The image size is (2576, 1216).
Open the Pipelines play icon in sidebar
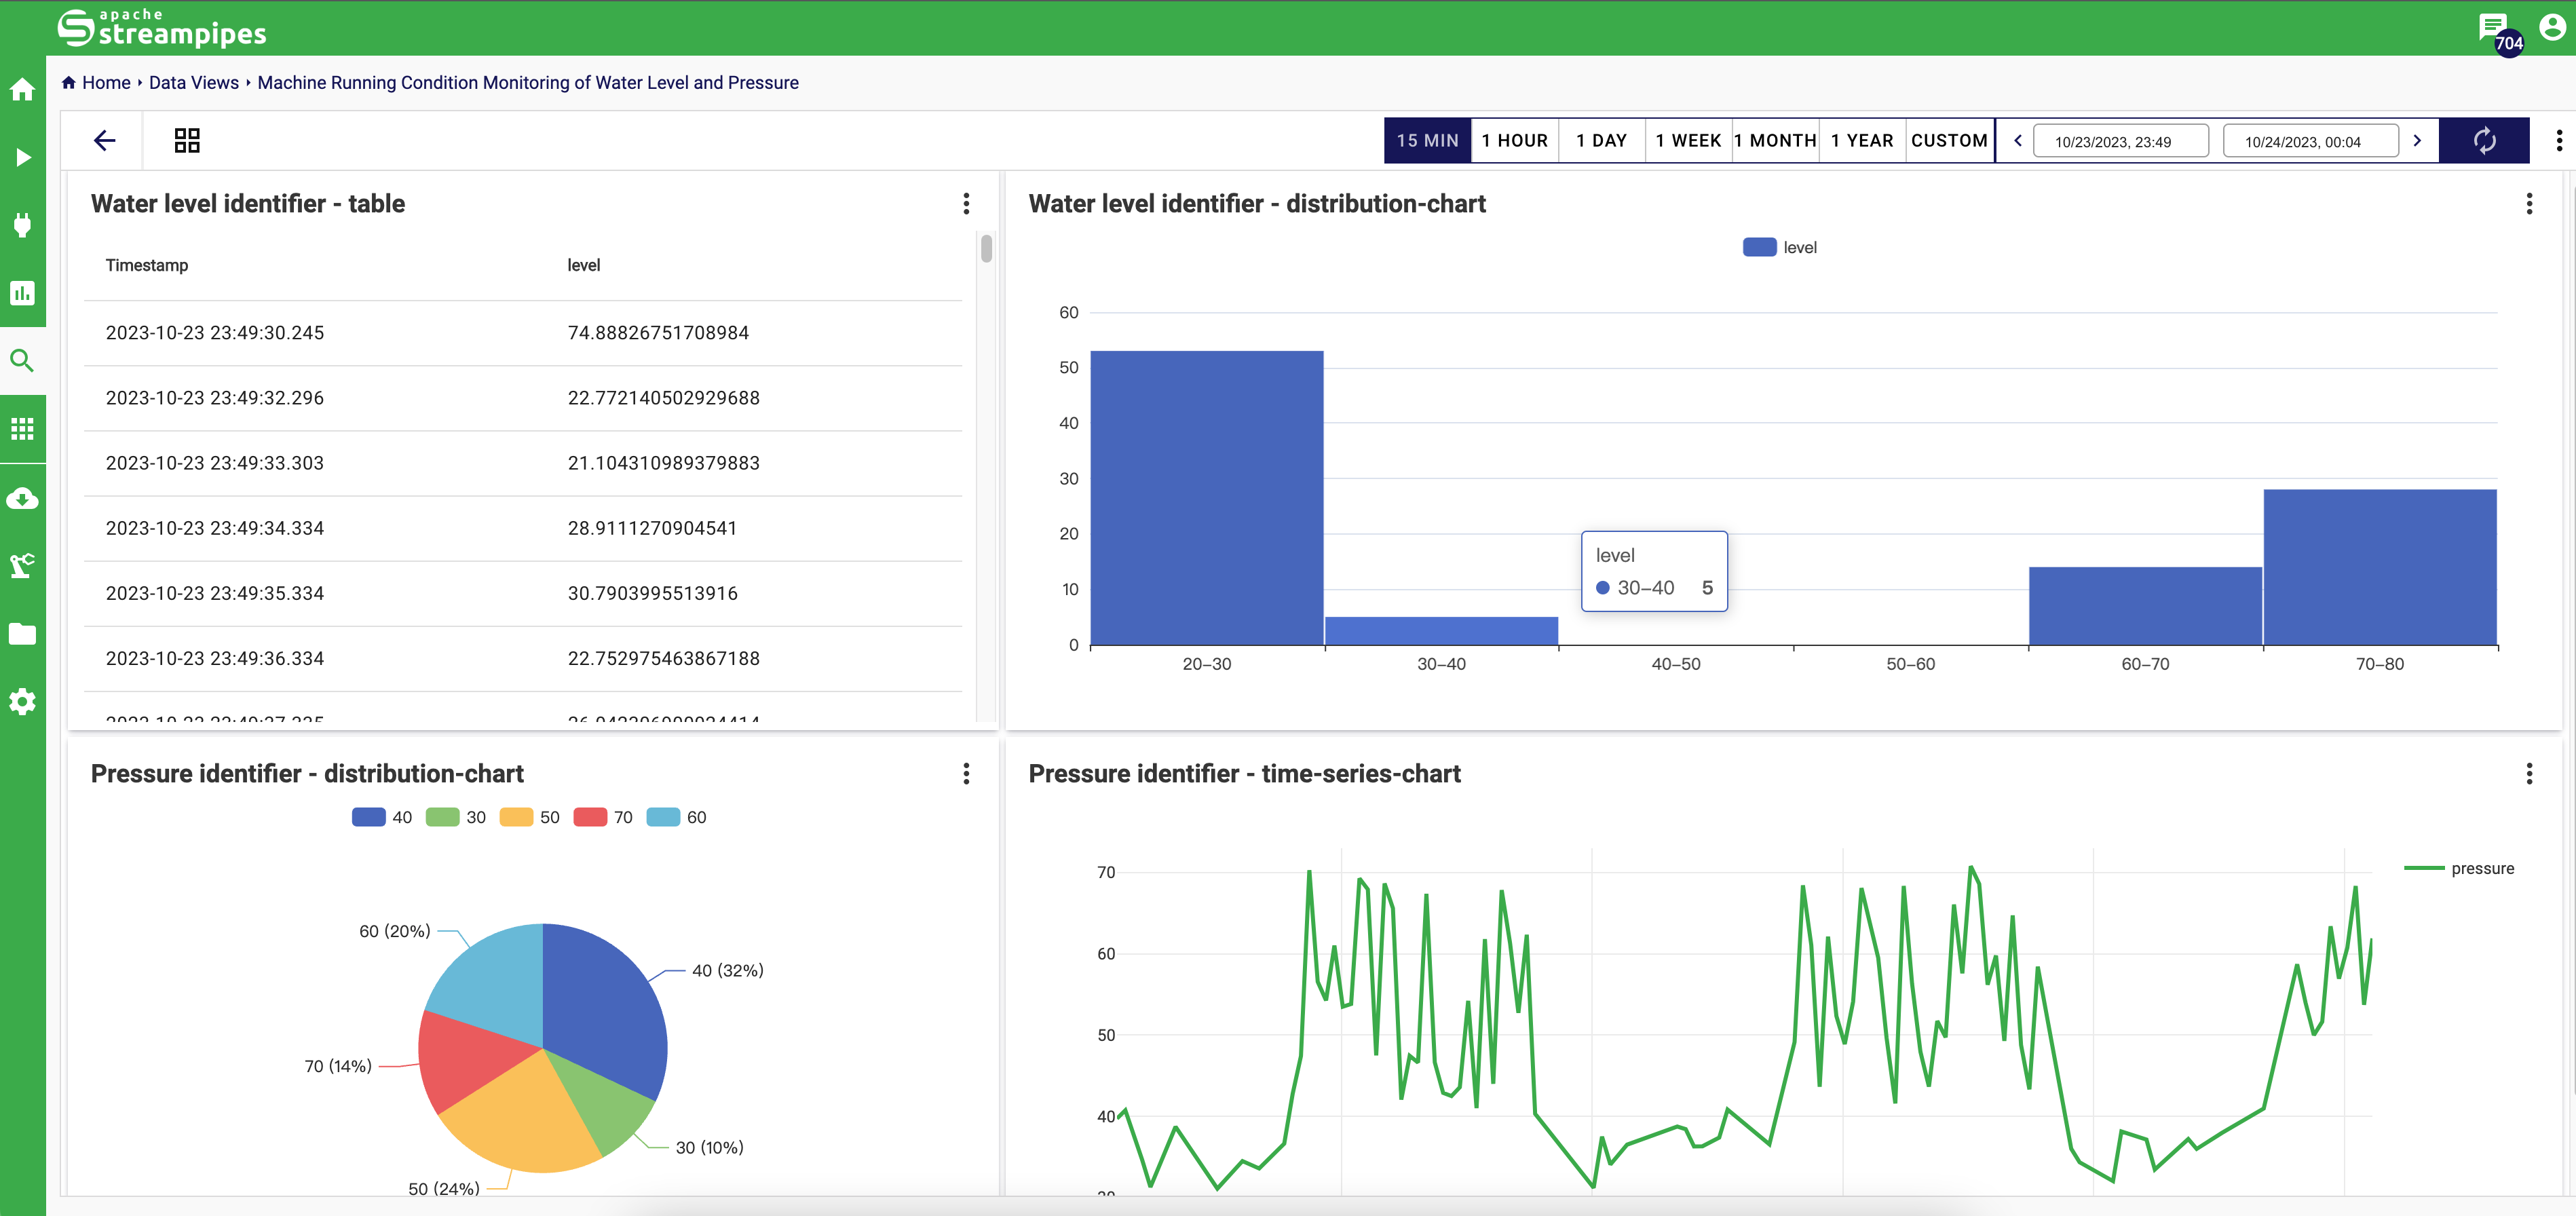click(23, 157)
